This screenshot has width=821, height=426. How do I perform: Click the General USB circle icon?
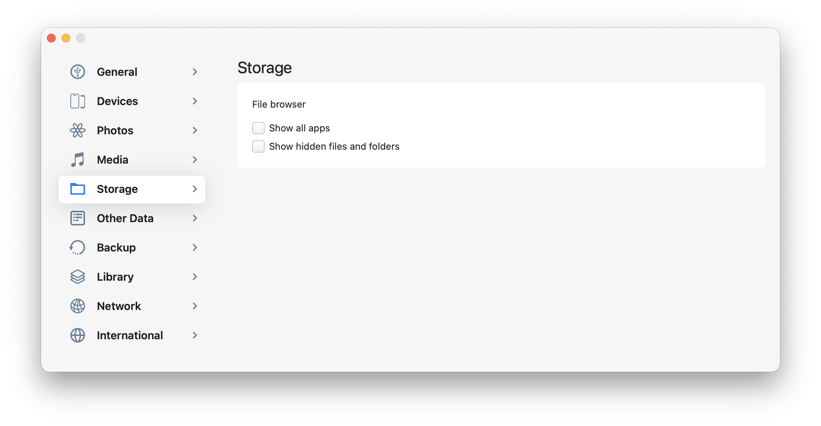[78, 72]
